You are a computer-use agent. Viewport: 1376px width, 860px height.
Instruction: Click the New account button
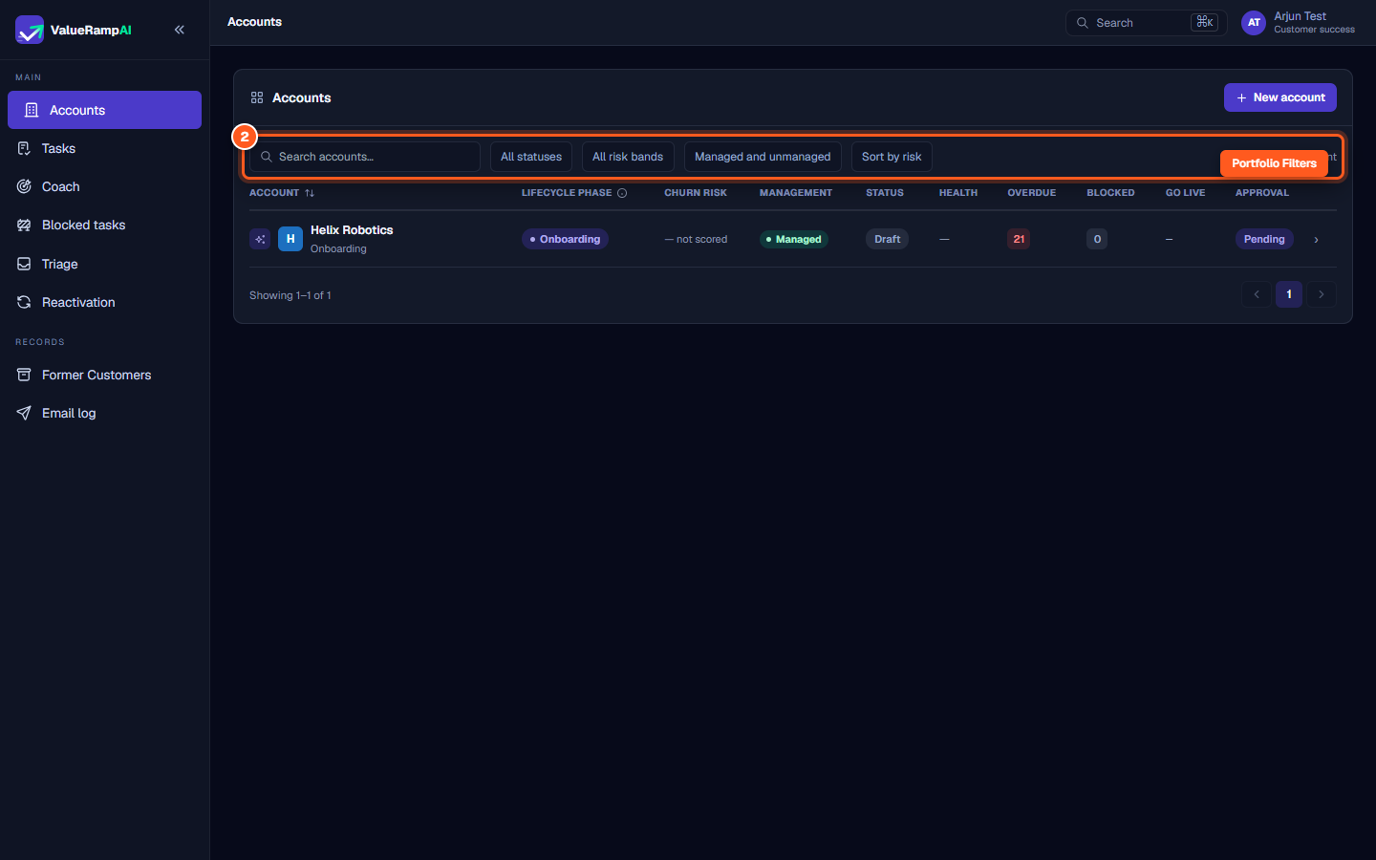coord(1279,97)
